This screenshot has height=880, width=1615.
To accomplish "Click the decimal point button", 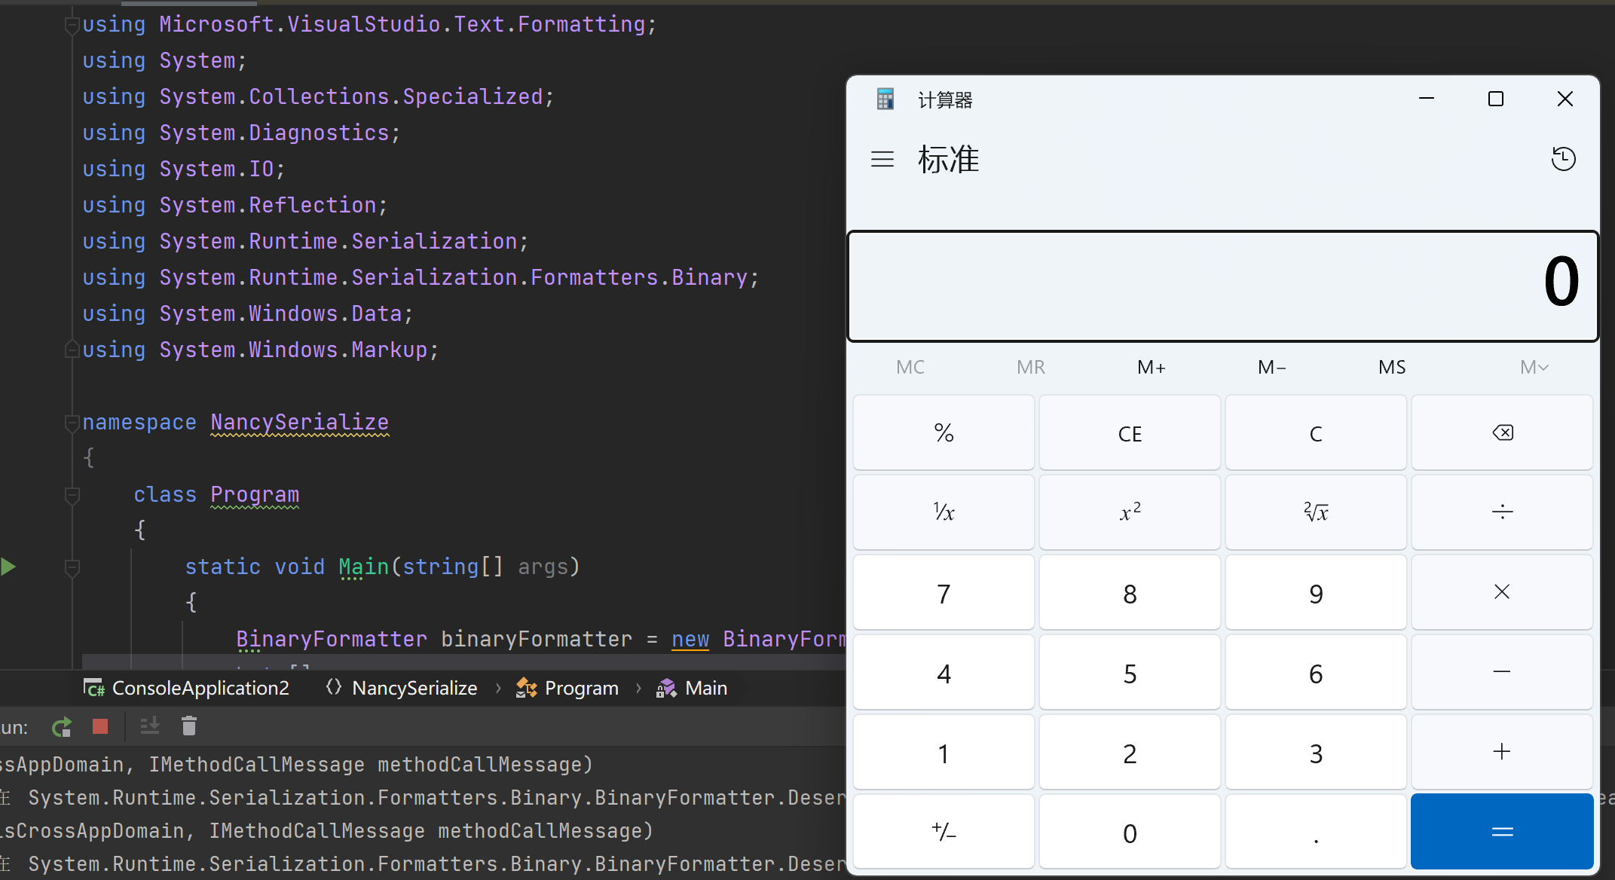I will pyautogui.click(x=1316, y=832).
